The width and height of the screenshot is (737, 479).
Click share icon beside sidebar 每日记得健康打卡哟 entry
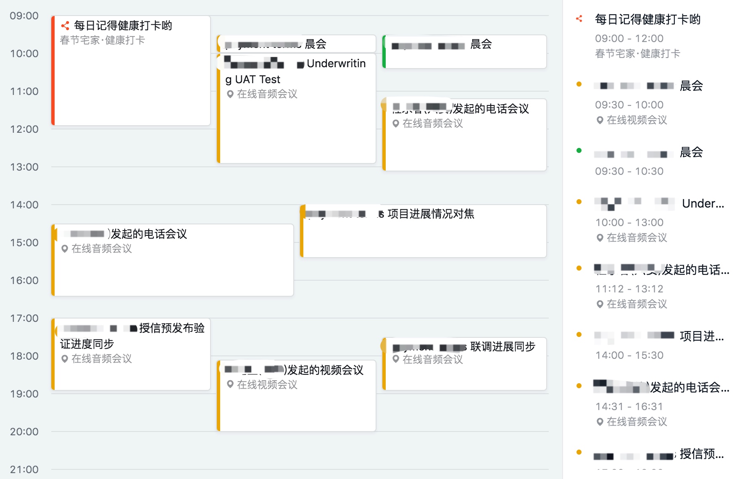[579, 18]
